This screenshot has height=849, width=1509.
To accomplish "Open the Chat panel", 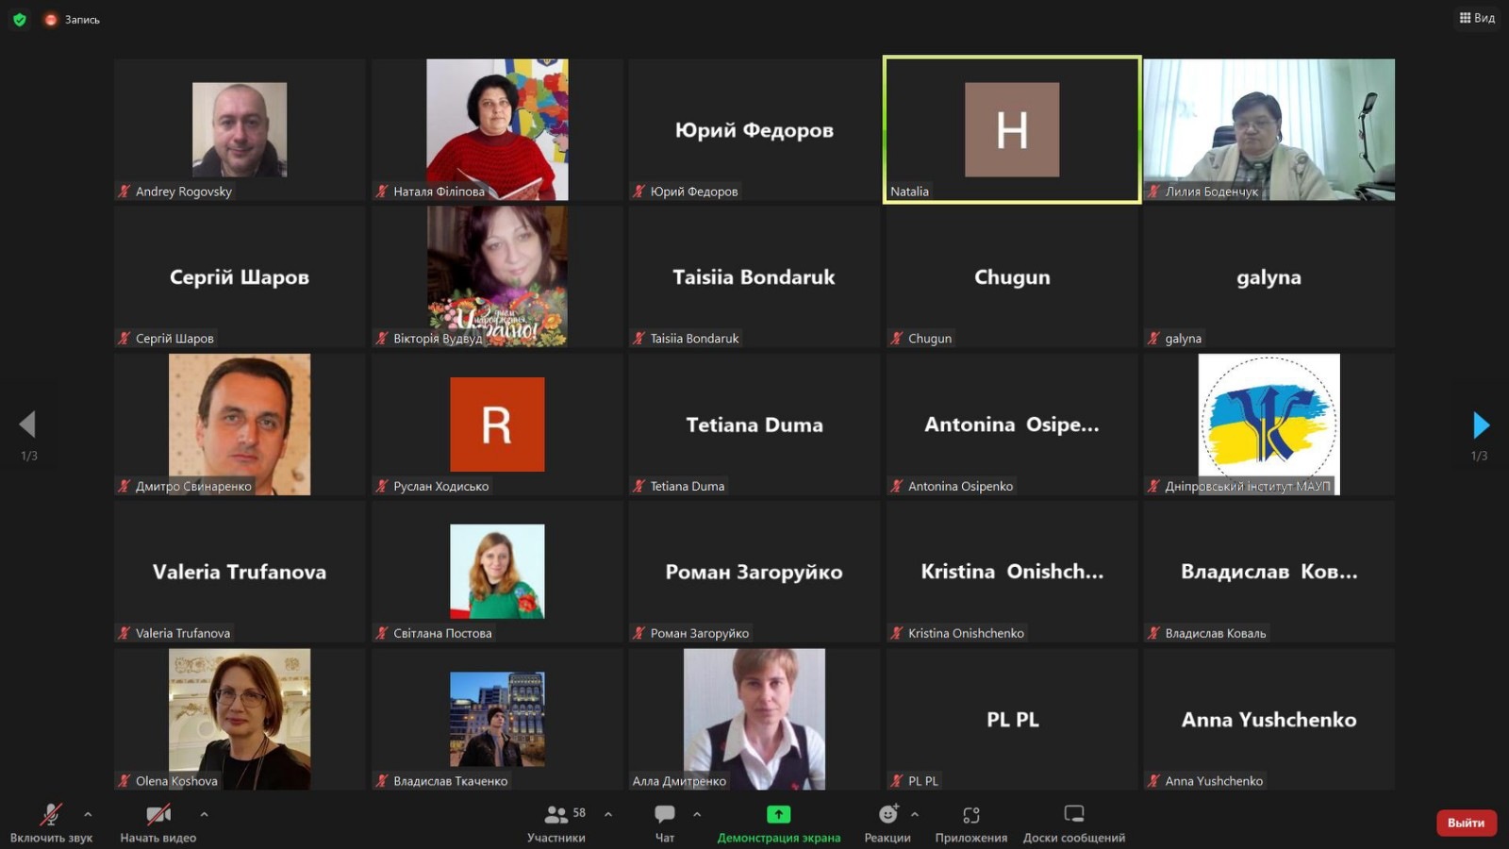I will 665,814.
